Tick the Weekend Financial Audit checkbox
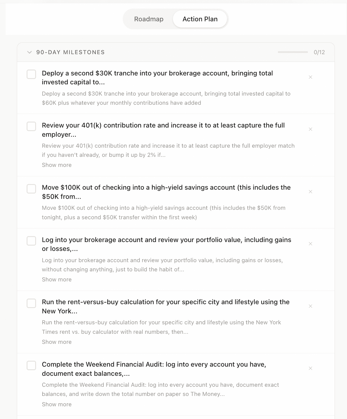This screenshot has height=419, width=347. tap(31, 365)
